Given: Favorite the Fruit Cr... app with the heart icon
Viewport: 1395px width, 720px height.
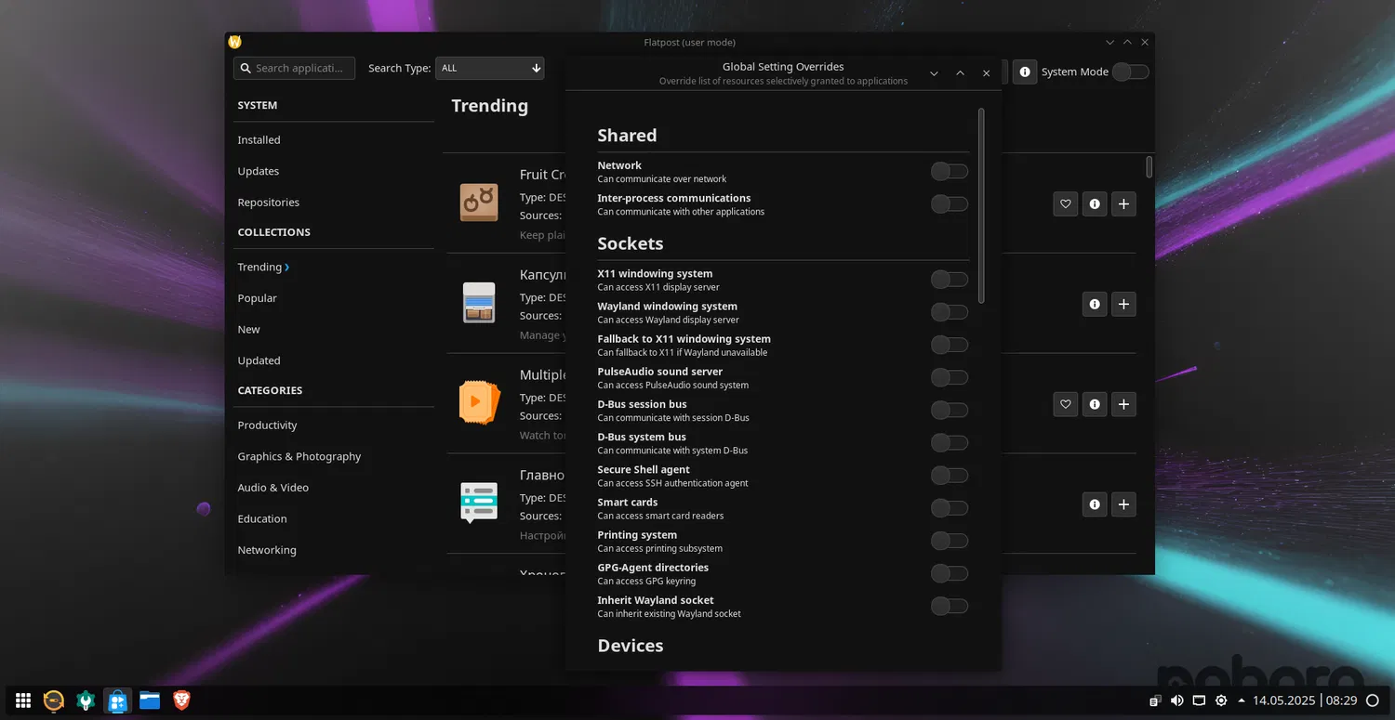Looking at the screenshot, I should (1066, 203).
